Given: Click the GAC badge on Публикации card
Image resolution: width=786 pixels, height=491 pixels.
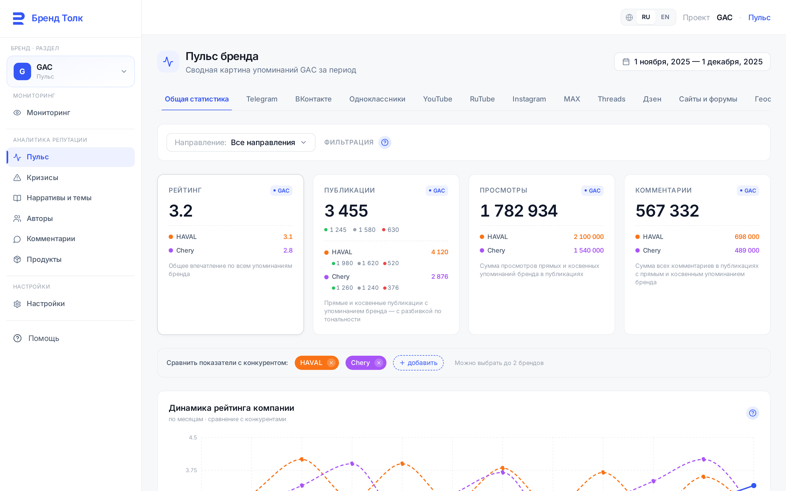Looking at the screenshot, I should [x=437, y=191].
